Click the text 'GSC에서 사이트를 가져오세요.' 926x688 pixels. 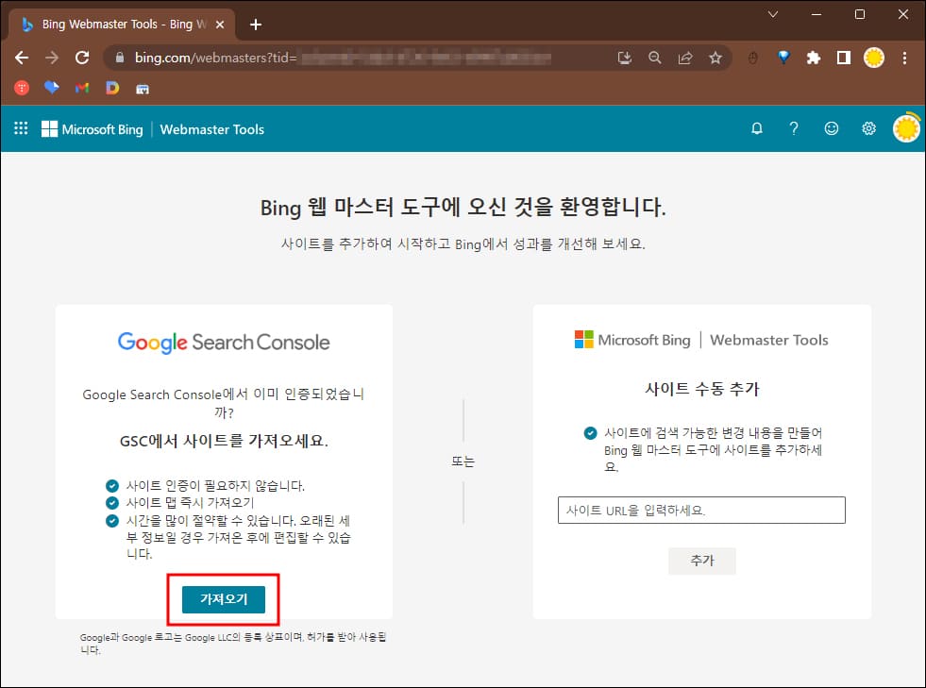coord(224,441)
